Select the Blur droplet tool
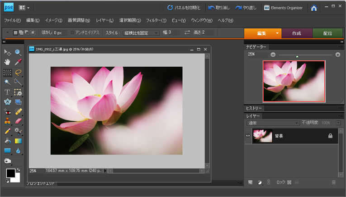 tap(18, 151)
